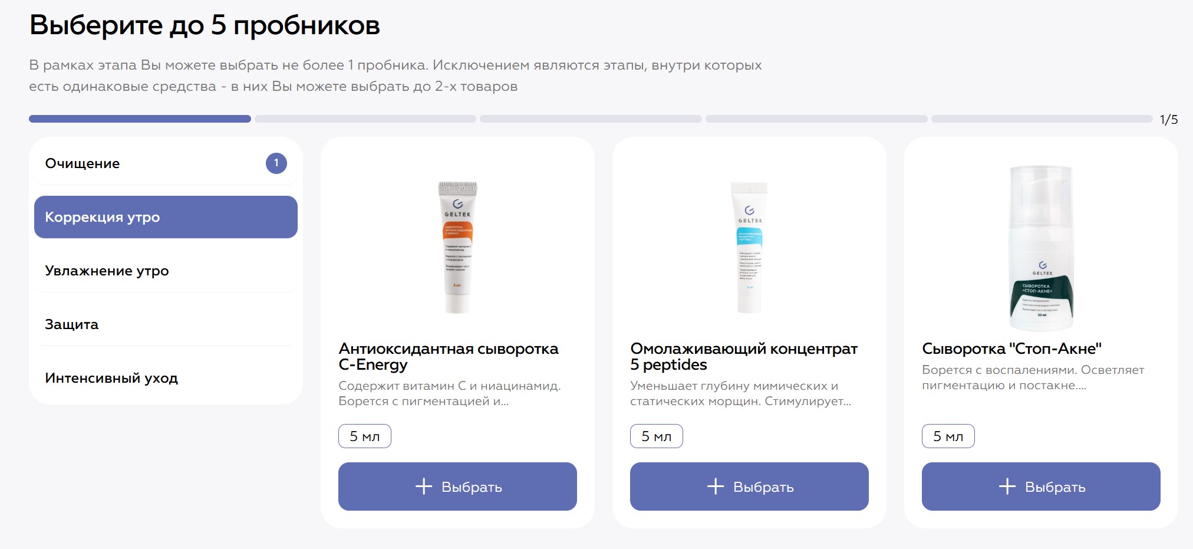The height and width of the screenshot is (549, 1193).
Task: Open the Очищение step
Action: (83, 163)
